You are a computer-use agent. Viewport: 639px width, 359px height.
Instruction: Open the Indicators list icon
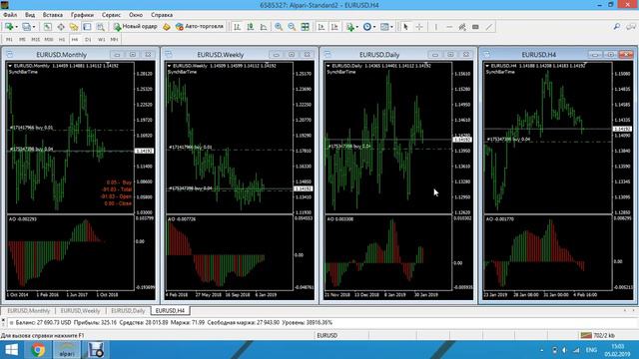point(349,27)
